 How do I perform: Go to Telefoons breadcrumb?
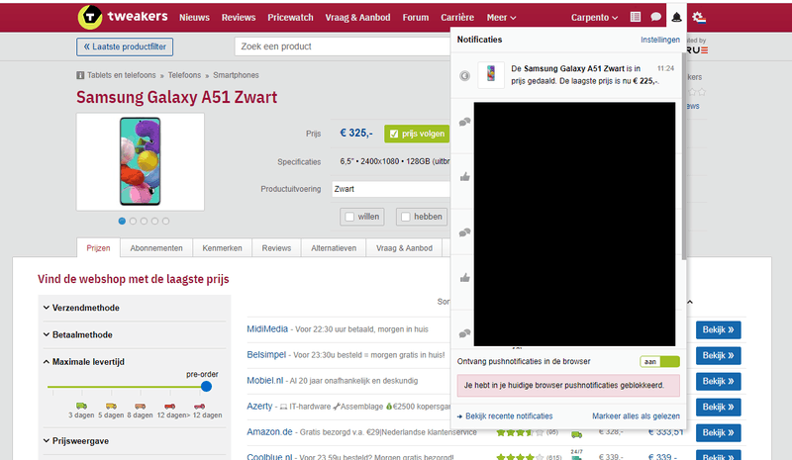[x=184, y=75]
